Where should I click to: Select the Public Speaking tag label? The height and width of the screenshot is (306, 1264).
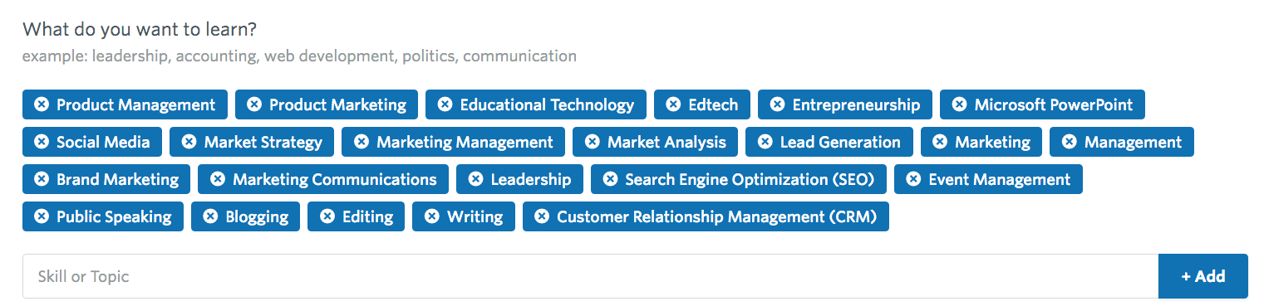click(114, 216)
